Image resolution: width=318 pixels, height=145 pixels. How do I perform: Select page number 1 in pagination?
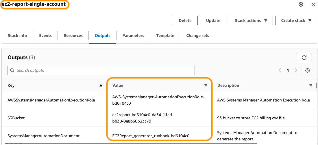pyautogui.click(x=288, y=70)
